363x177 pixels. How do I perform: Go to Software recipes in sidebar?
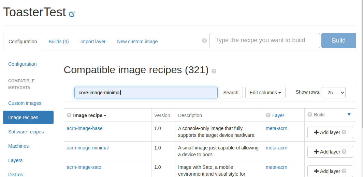pos(26,132)
